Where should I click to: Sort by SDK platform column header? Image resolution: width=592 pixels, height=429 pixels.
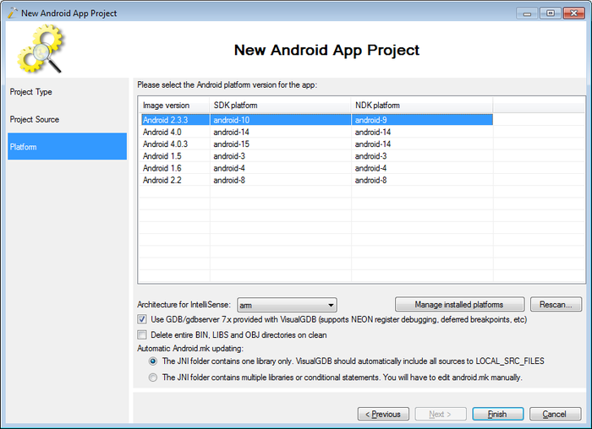[280, 106]
